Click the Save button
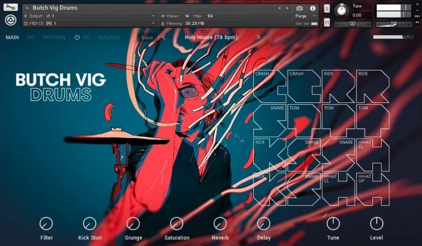 point(147,37)
